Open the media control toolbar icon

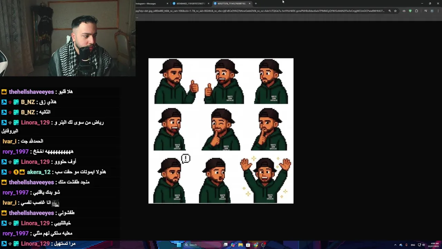[425, 11]
